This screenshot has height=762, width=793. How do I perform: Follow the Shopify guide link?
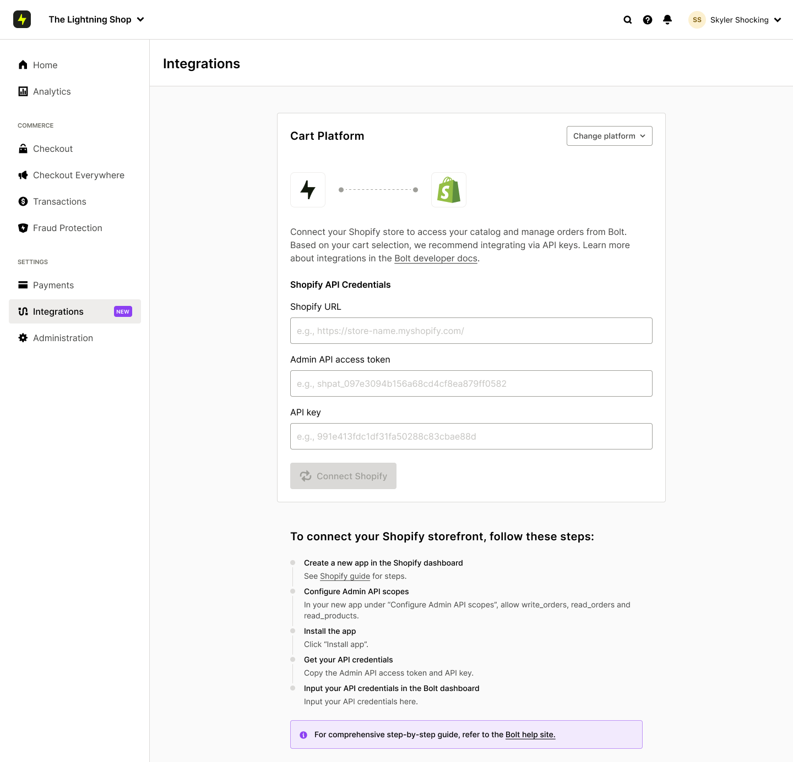click(x=345, y=576)
